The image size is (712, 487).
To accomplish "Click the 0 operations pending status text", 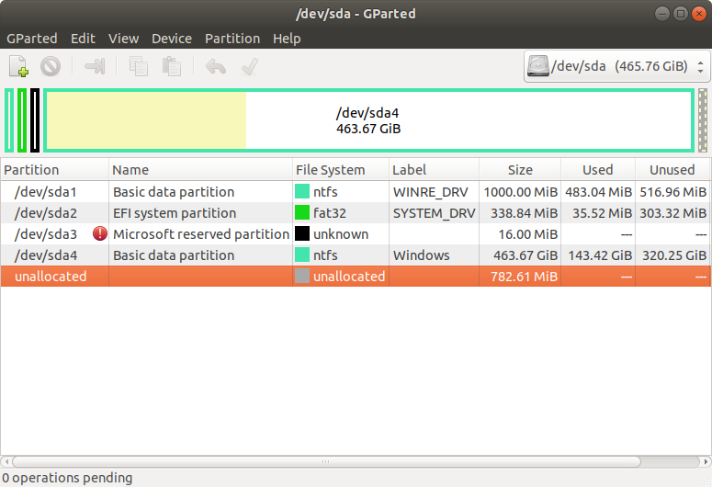I will pos(67,478).
